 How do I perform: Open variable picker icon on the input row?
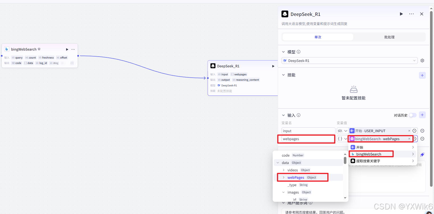(414, 131)
